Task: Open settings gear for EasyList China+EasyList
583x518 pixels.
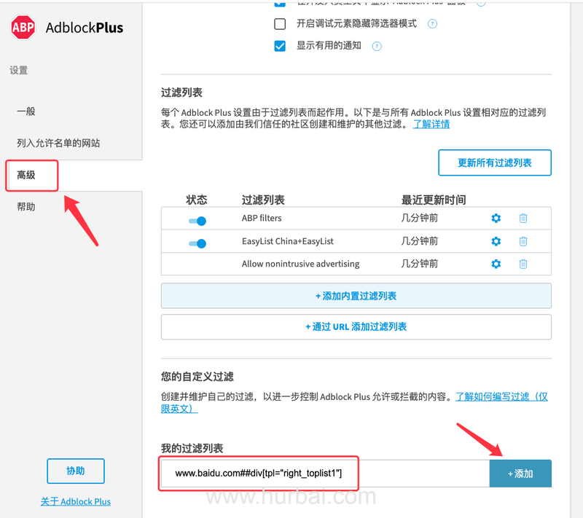Action: point(496,241)
